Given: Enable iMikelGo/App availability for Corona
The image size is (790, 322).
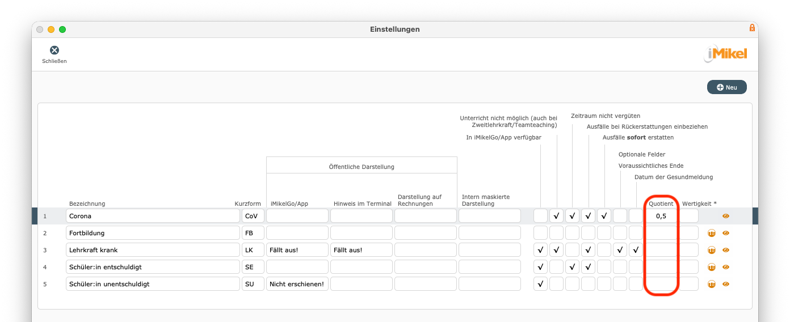Looking at the screenshot, I should pos(540,216).
